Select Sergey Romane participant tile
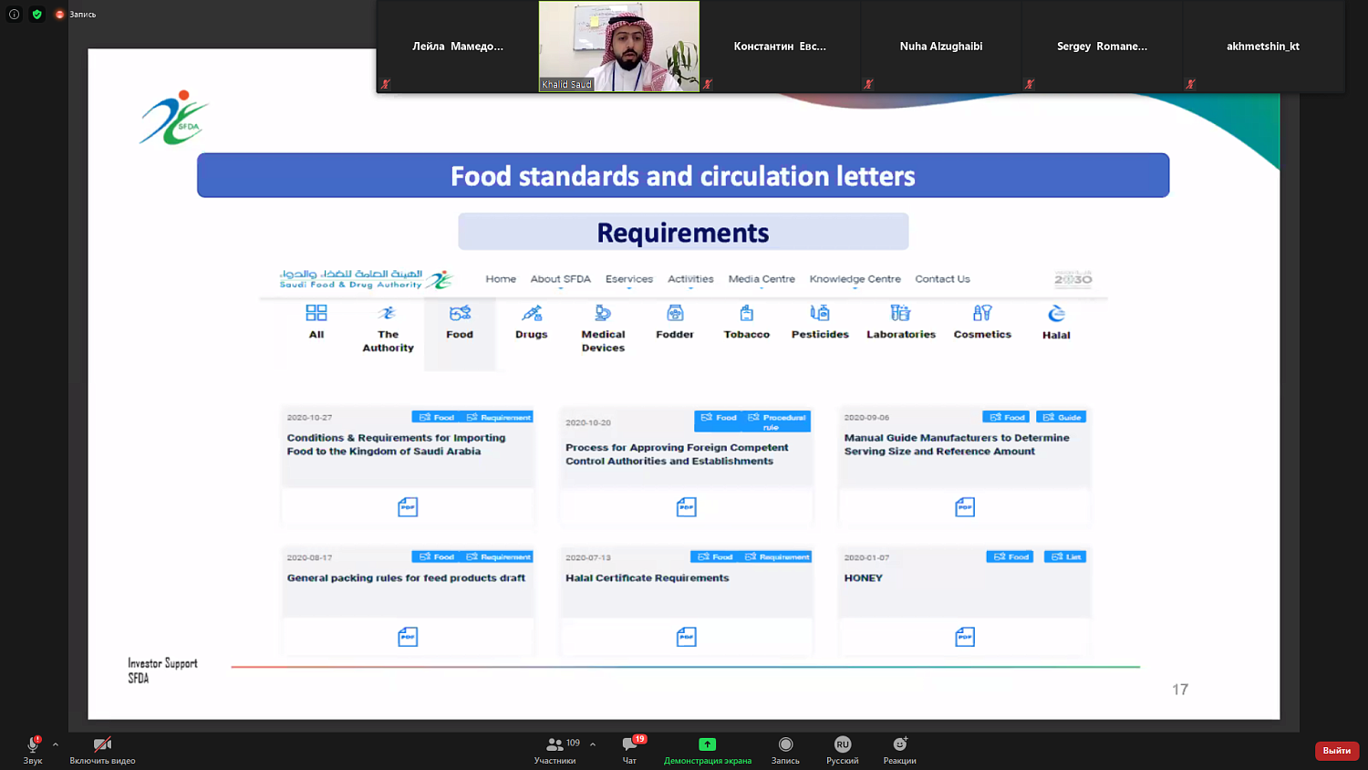This screenshot has height=770, width=1368. point(1102,46)
